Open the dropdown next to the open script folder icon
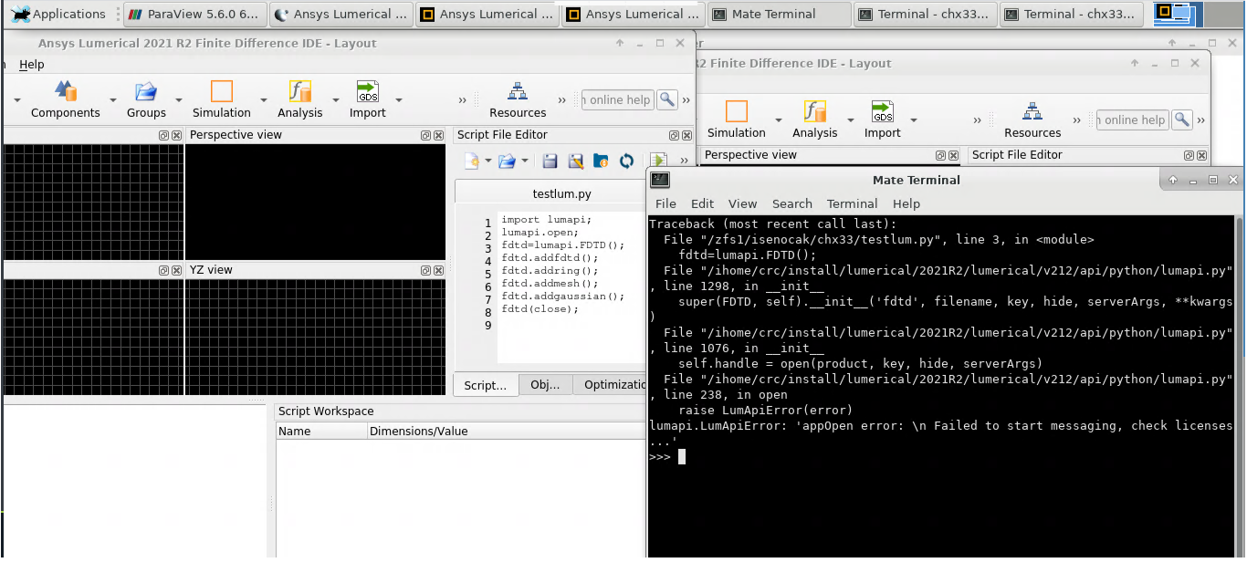This screenshot has height=573, width=1247. 525,161
